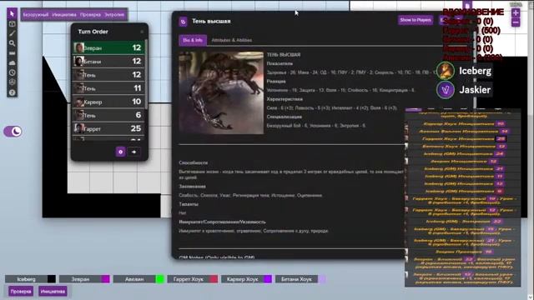
Task: Select Гаррет row in Turn Order
Action: click(x=108, y=128)
